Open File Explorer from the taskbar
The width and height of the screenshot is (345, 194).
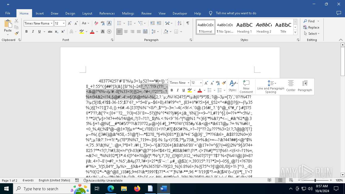tap(124, 189)
